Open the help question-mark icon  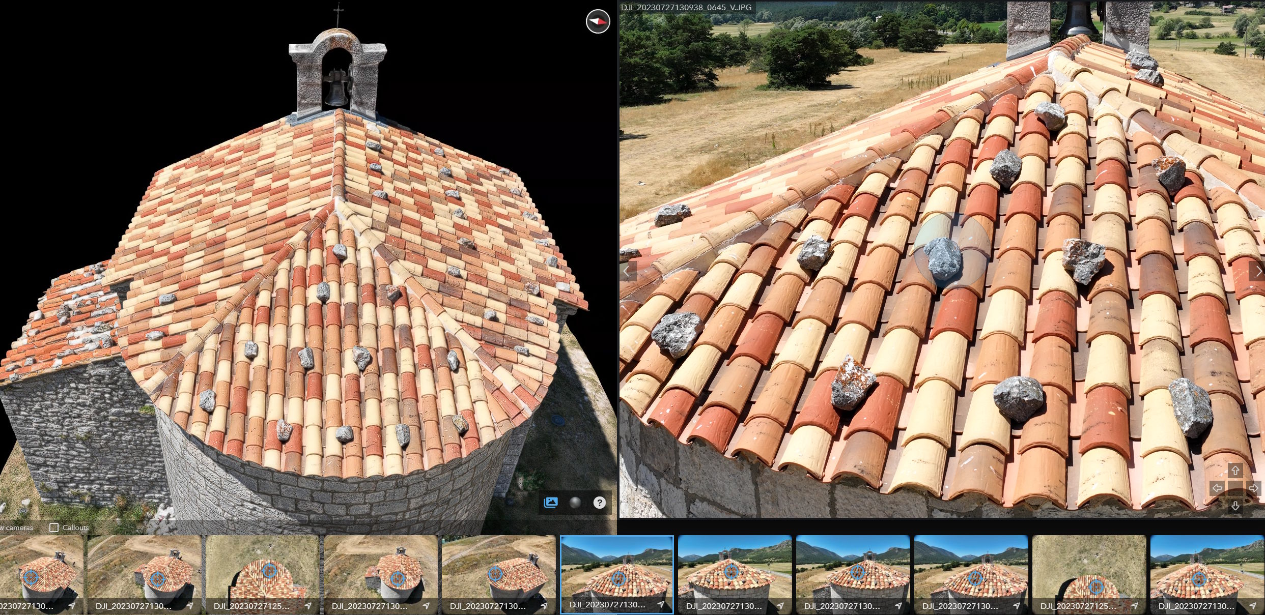pyautogui.click(x=599, y=503)
